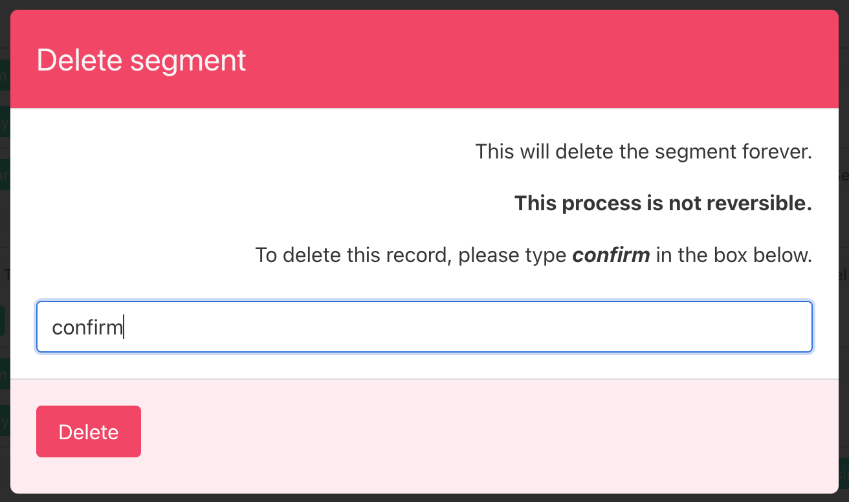Viewport: 849px width, 502px height.
Task: Click the bold italic "confirm" keyword in instructions
Action: pyautogui.click(x=611, y=255)
